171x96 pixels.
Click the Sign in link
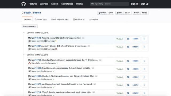point(134,4)
